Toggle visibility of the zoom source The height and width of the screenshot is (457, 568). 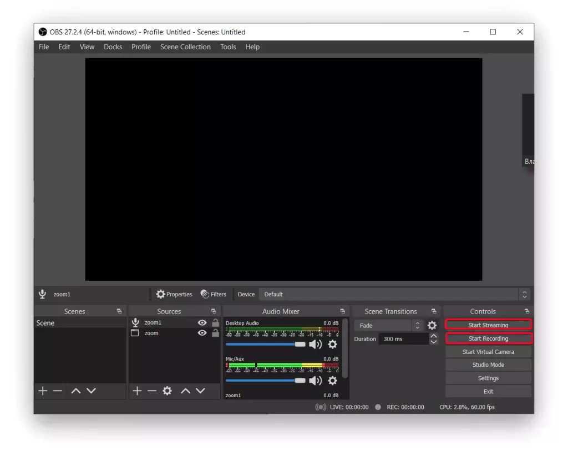202,333
